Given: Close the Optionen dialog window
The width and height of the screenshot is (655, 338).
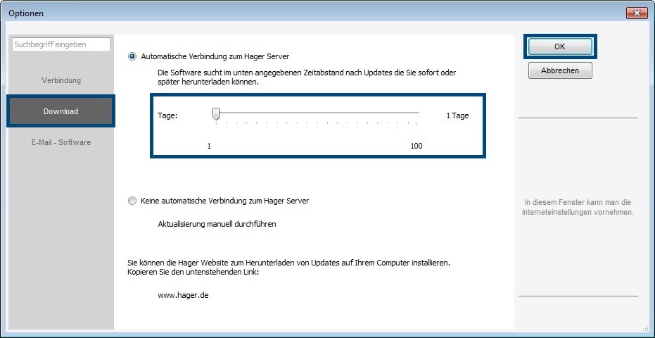Looking at the screenshot, I should tap(636, 13).
